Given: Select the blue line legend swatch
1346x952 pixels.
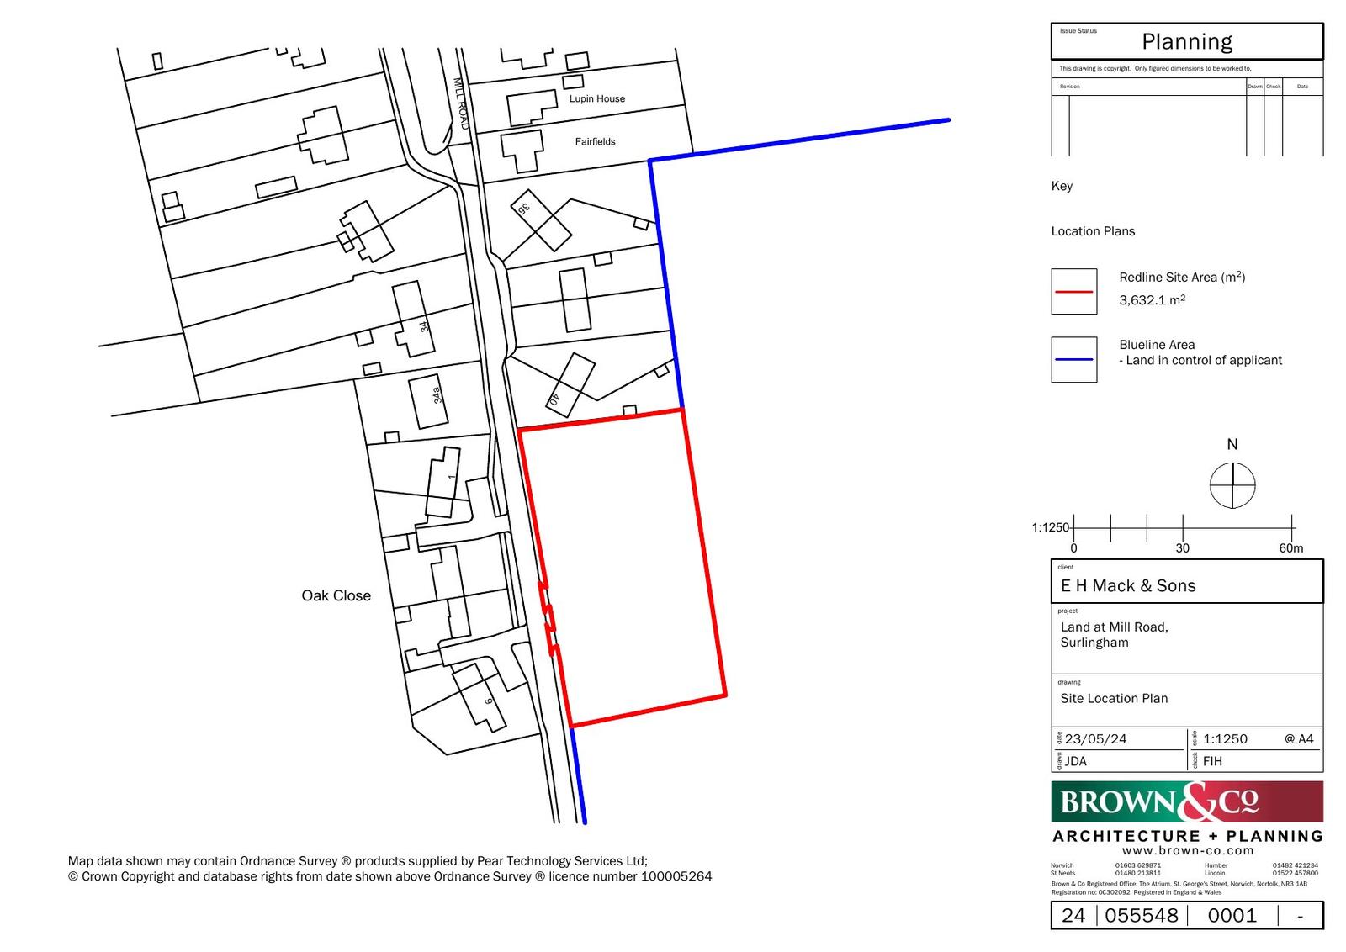Looking at the screenshot, I should point(1073,359).
